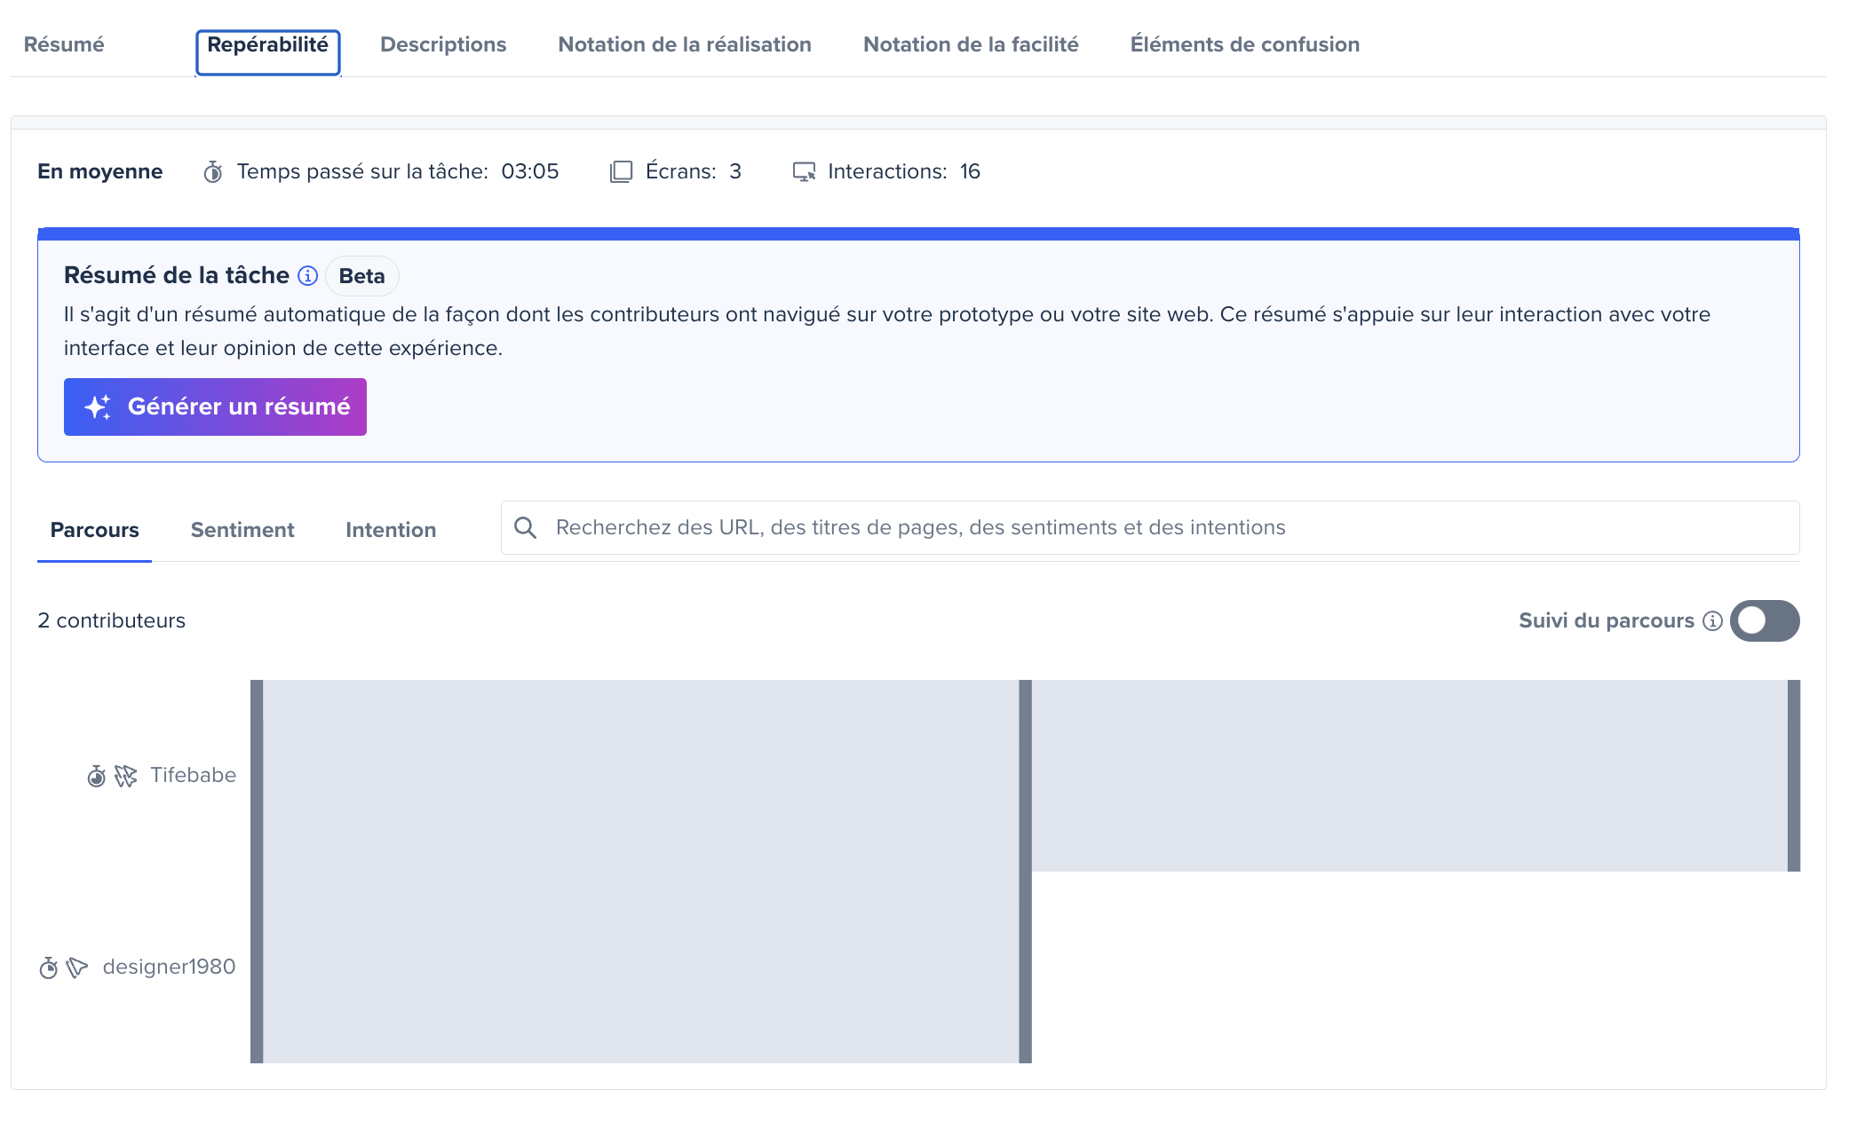Click the info icon beside Suivi du parcours
The height and width of the screenshot is (1129, 1849).
1711,620
